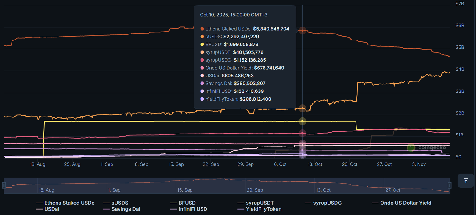This screenshot has height=215, width=476.
Task: Click the sUSDS marker on hover line
Action: (x=302, y=109)
